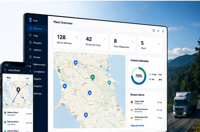Open Drivers in the sidebar
The height and width of the screenshot is (132, 200).
(x=37, y=57)
